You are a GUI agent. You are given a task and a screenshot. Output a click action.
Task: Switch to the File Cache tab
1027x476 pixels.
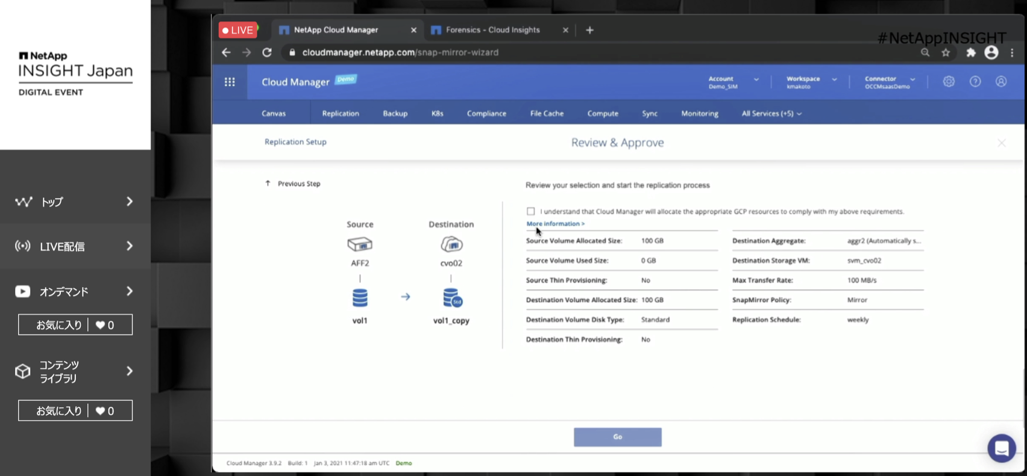547,113
